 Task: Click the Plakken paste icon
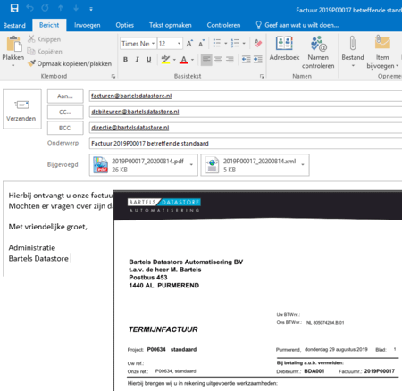pyautogui.click(x=14, y=44)
